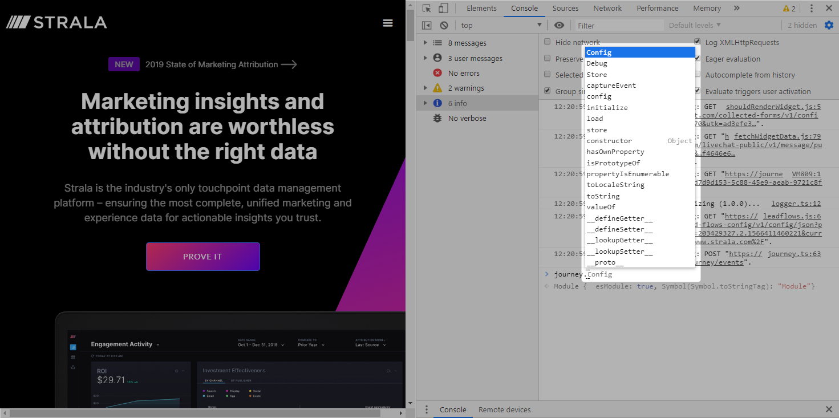Close the bottom drawer
The width and height of the screenshot is (839, 418).
829,409
